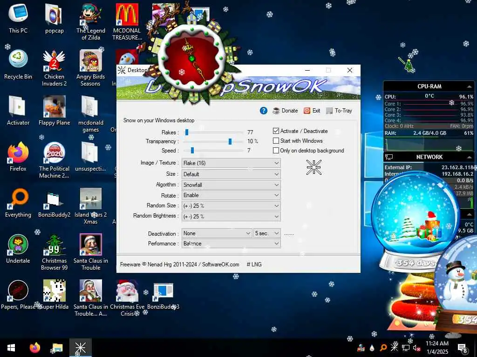The image size is (477, 357).
Task: Click the Donate coffee cup button
Action: (286, 111)
